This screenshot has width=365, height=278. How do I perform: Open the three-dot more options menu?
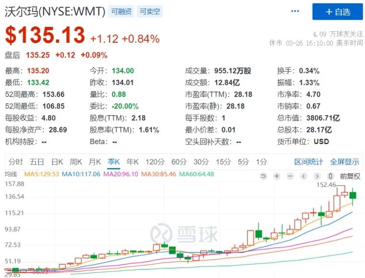point(295,11)
